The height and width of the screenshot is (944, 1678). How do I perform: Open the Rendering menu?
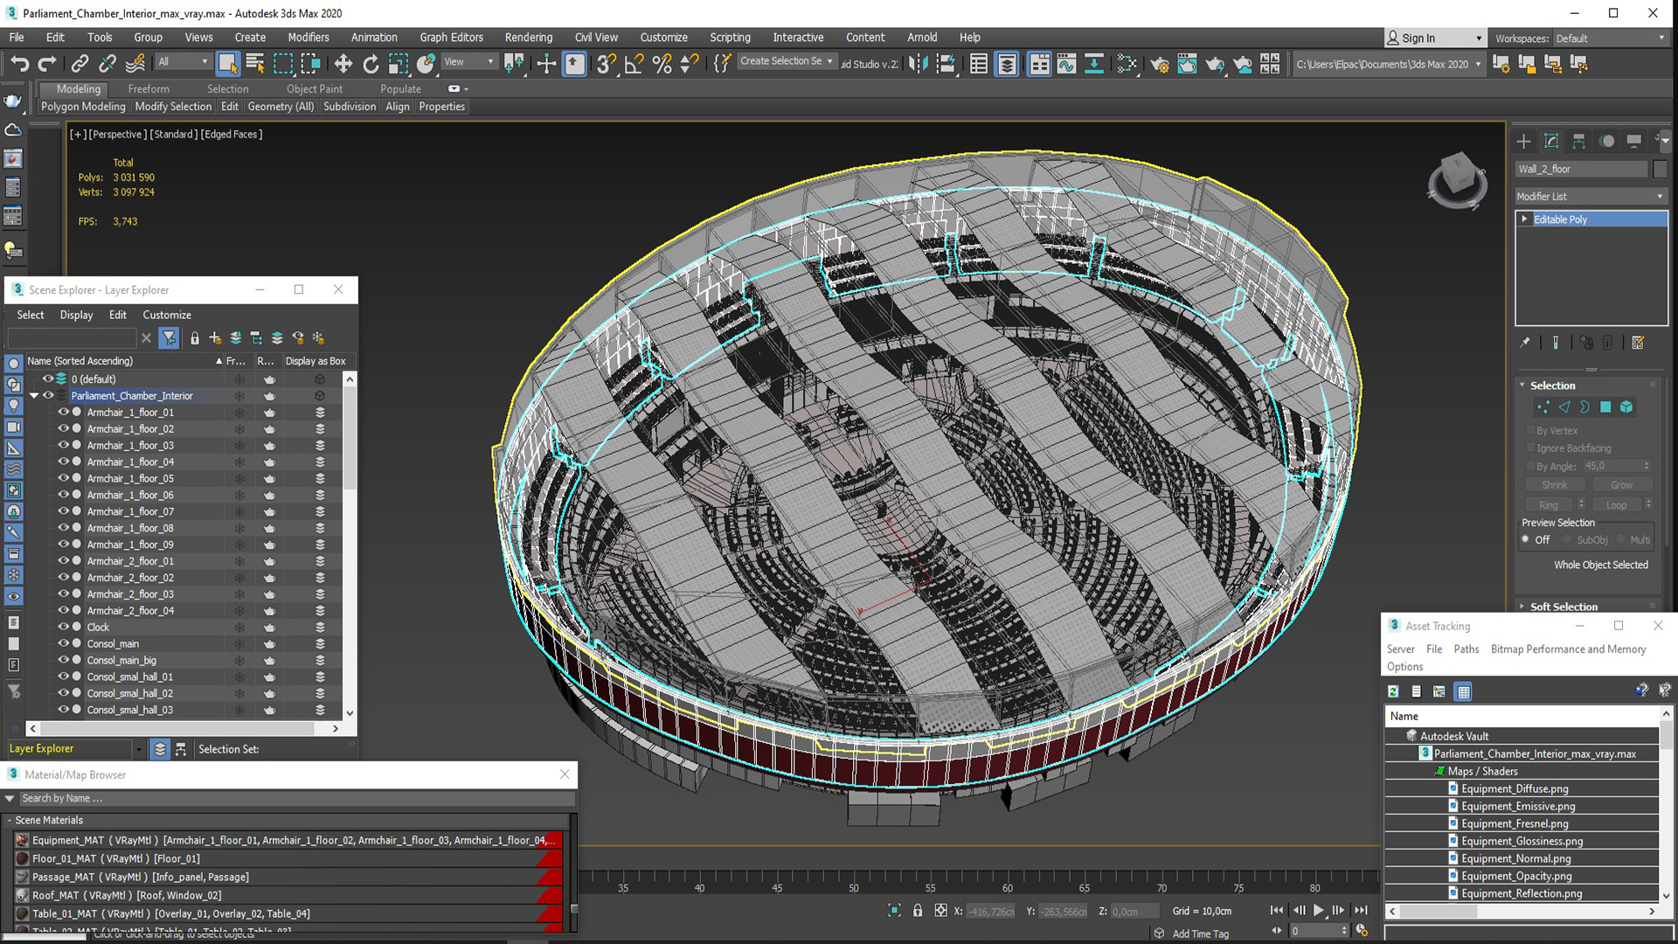click(528, 38)
